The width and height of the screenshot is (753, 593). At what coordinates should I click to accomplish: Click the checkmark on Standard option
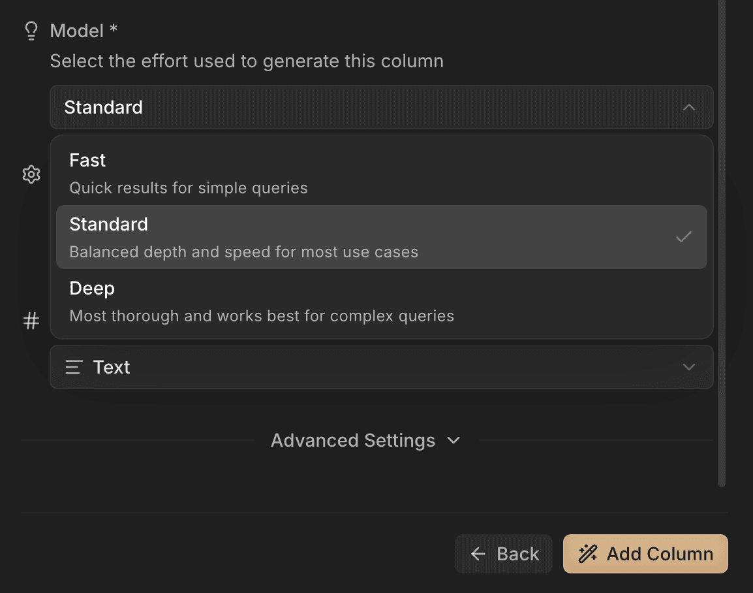click(x=683, y=237)
